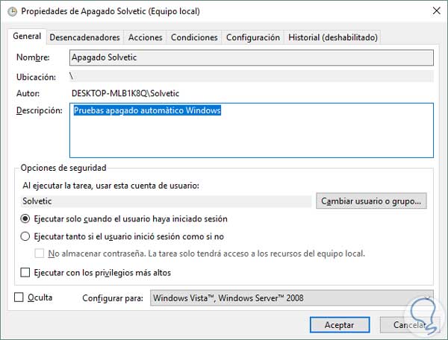Go to the Acciones tab

145,37
